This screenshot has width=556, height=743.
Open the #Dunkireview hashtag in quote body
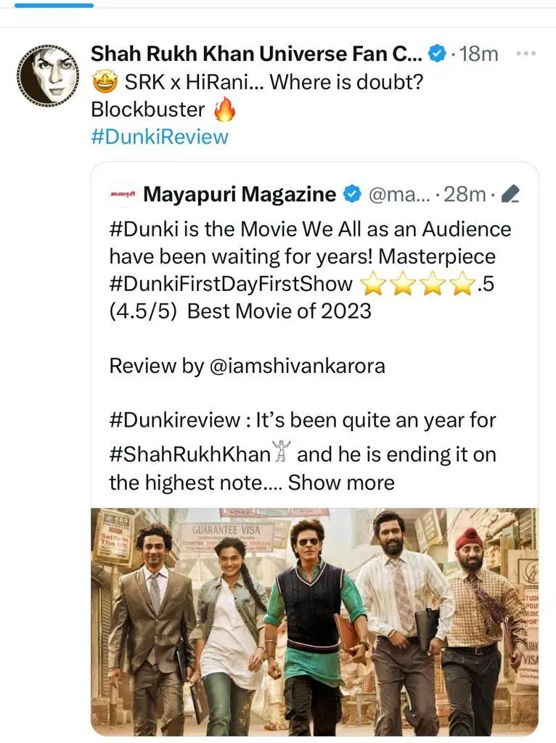point(175,420)
